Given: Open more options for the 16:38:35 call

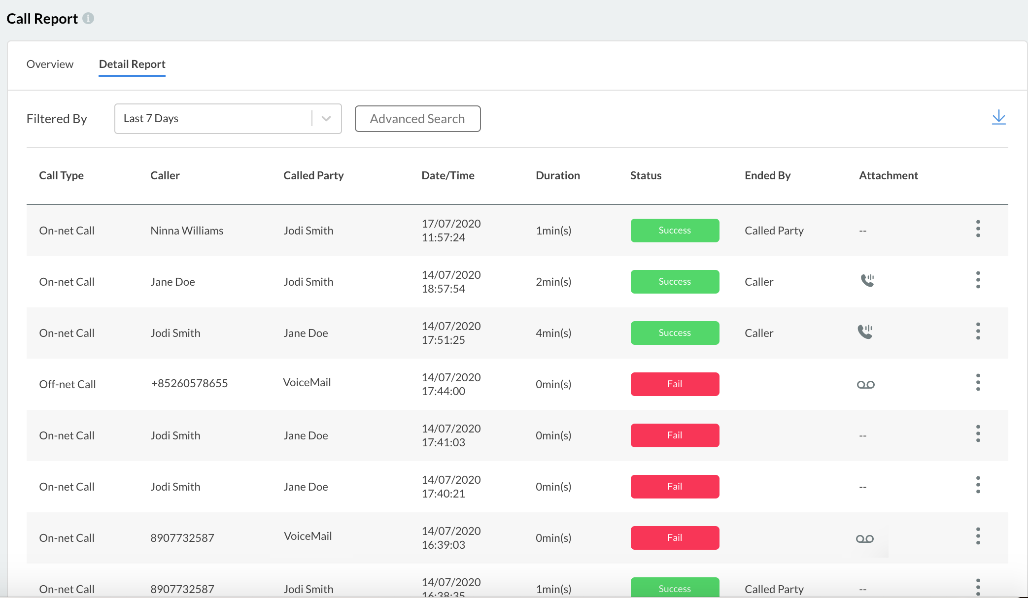Looking at the screenshot, I should [x=978, y=587].
